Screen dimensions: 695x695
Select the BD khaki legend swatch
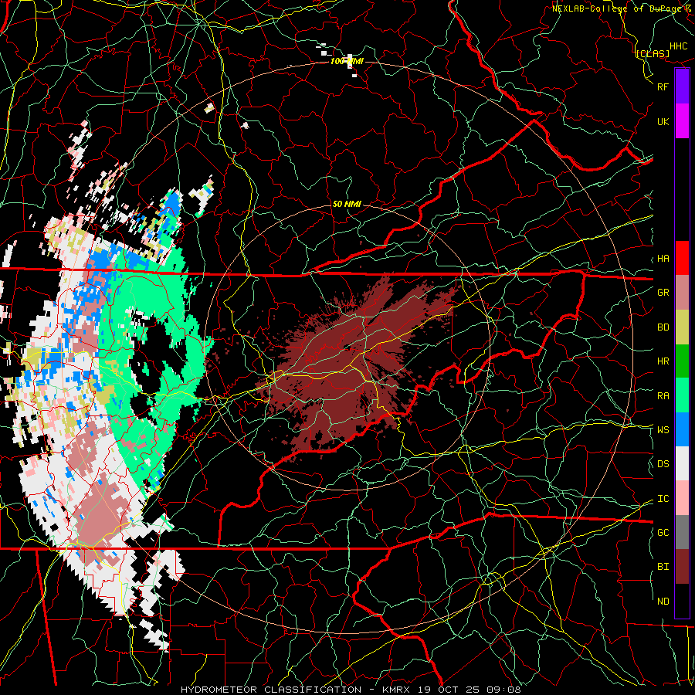(682, 327)
